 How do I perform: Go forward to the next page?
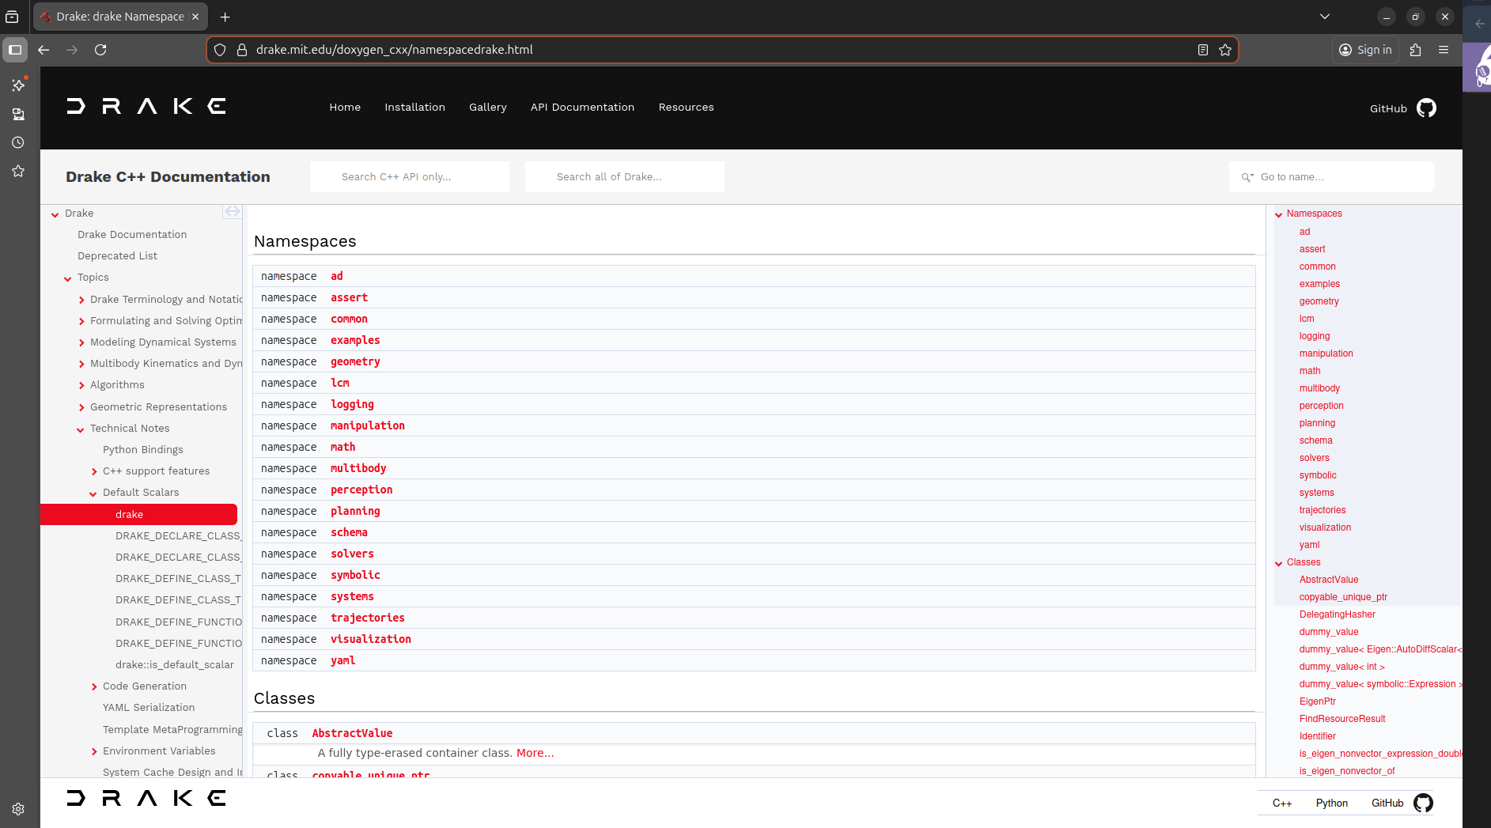tap(72, 50)
